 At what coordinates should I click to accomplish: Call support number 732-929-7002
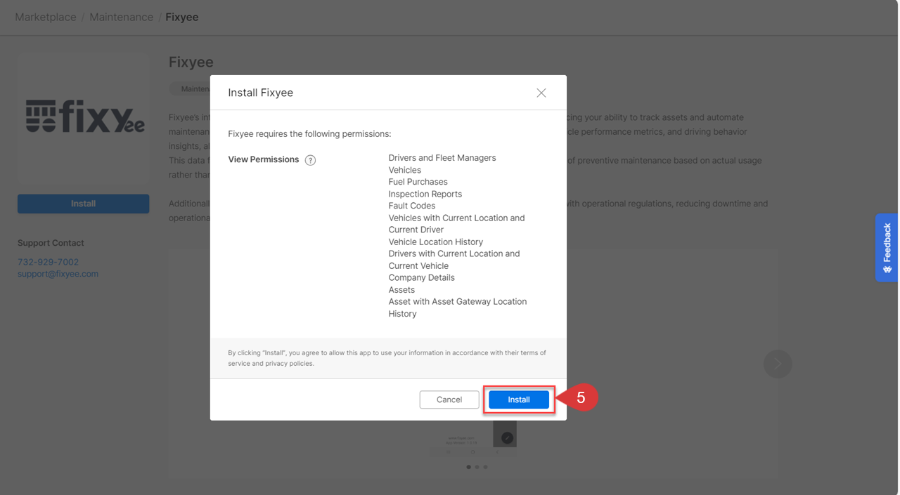click(x=48, y=262)
